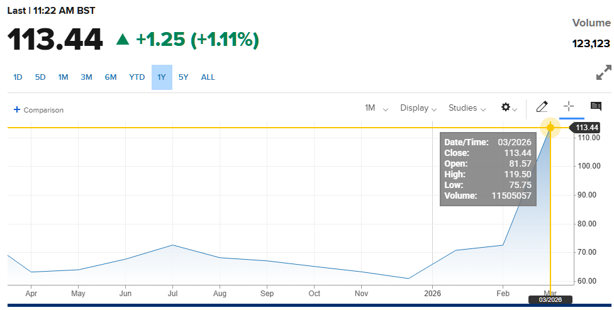Select the YTD range
The width and height of the screenshot is (614, 310).
(137, 77)
